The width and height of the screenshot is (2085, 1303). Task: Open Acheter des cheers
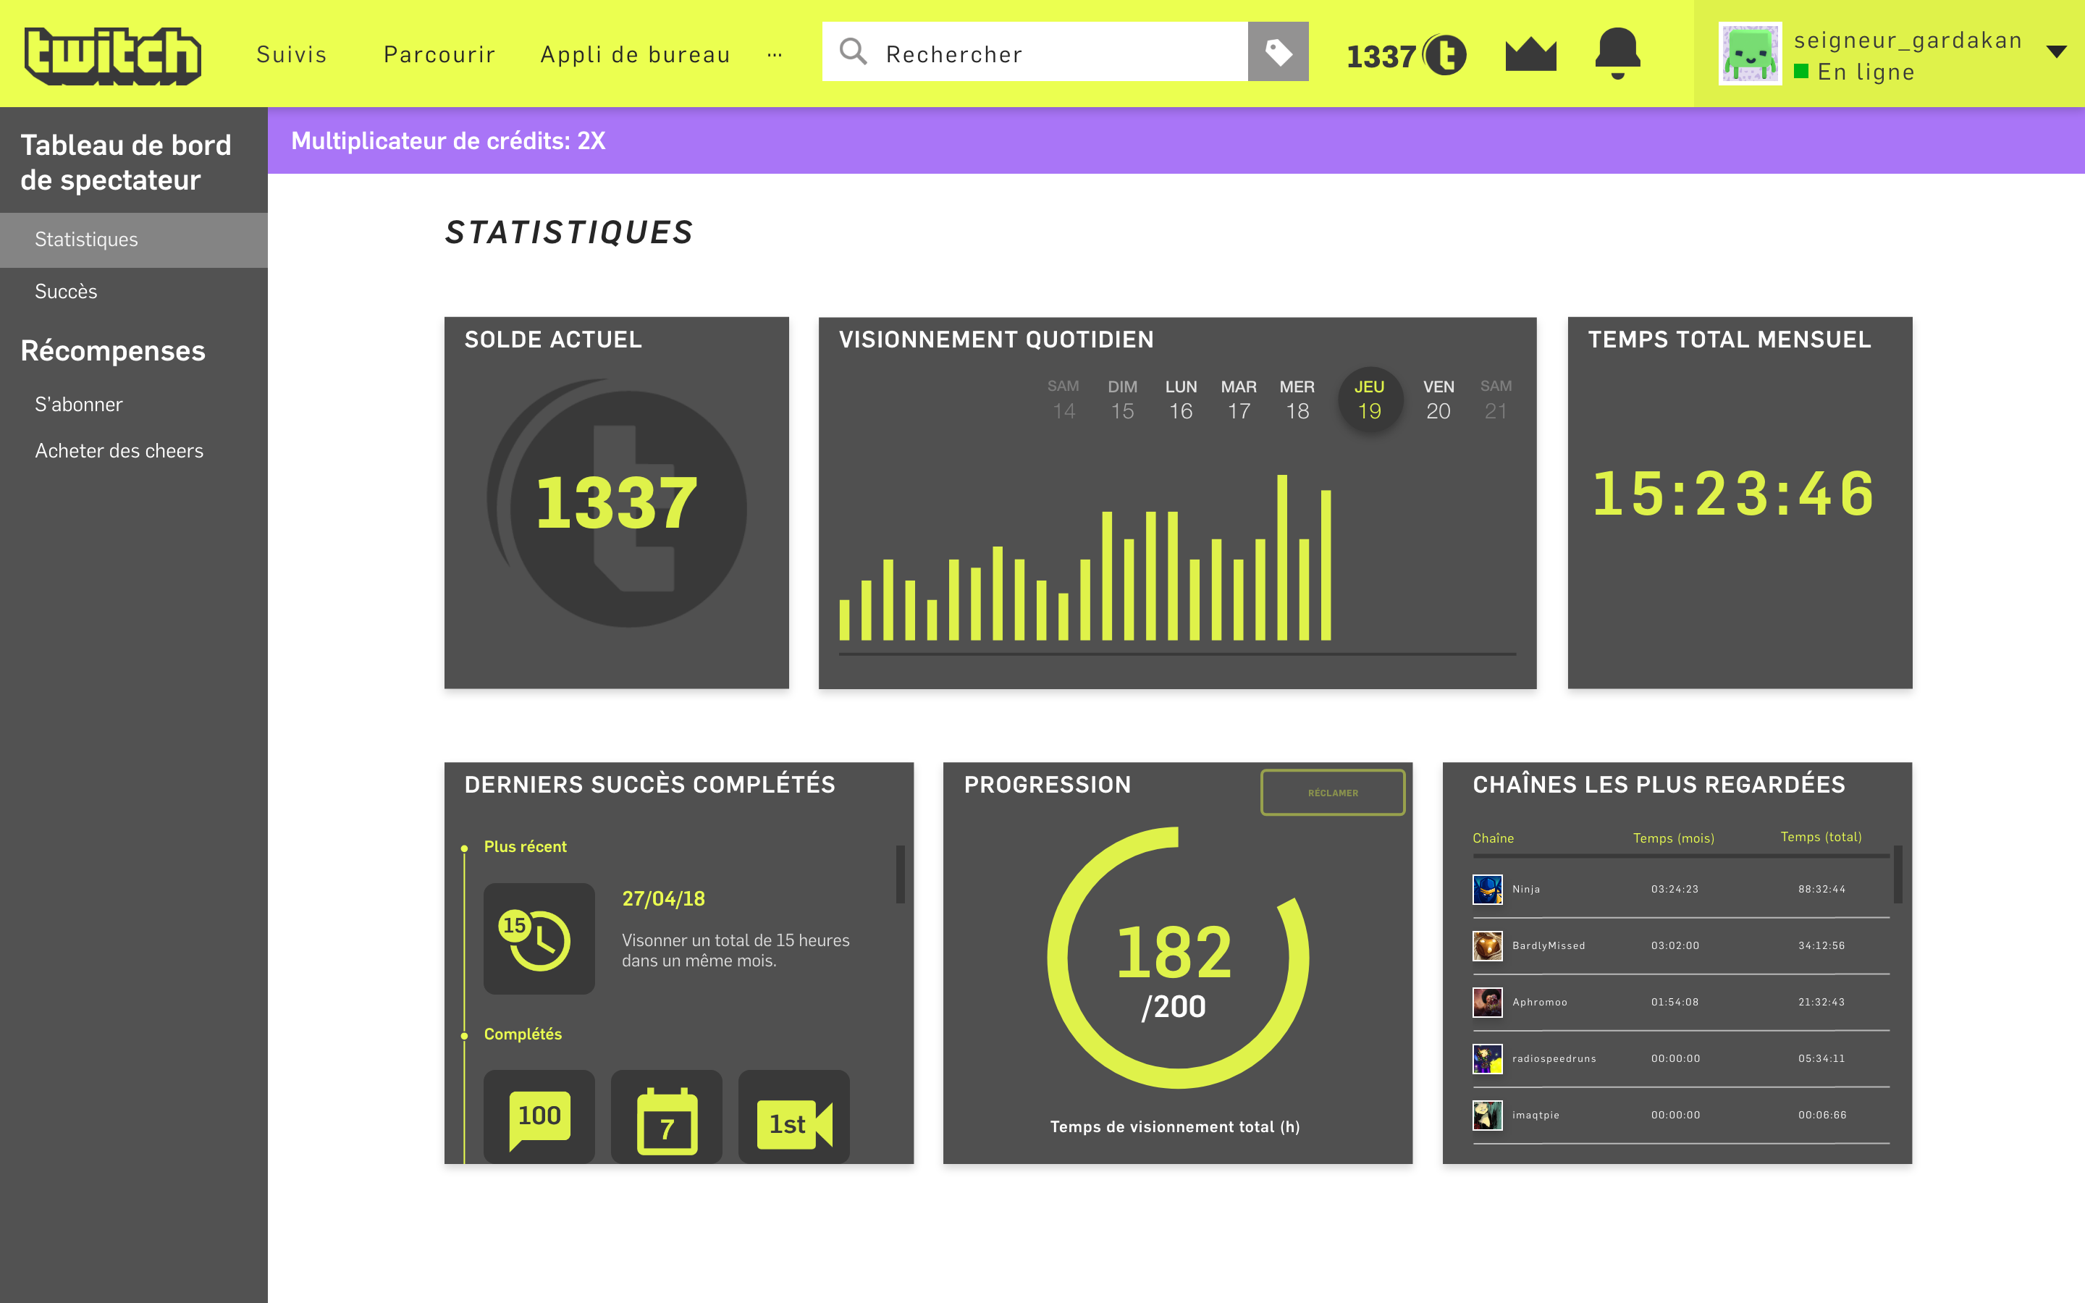click(x=119, y=451)
